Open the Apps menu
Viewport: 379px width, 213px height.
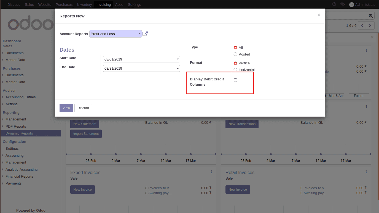pyautogui.click(x=119, y=4)
